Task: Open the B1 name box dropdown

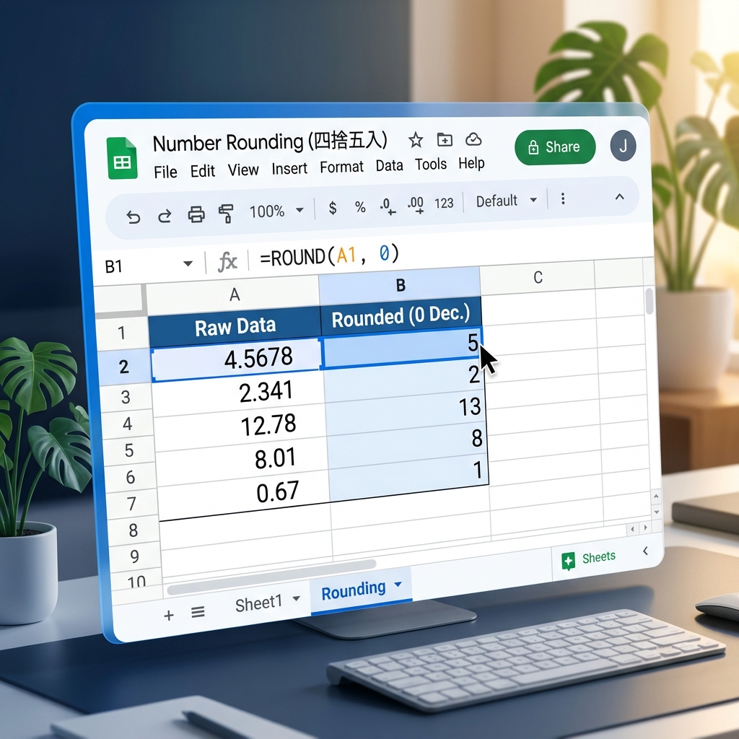Action: 188,263
